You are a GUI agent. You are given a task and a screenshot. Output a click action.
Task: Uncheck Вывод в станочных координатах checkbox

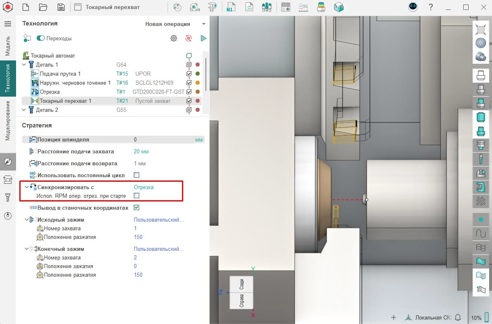(x=137, y=208)
